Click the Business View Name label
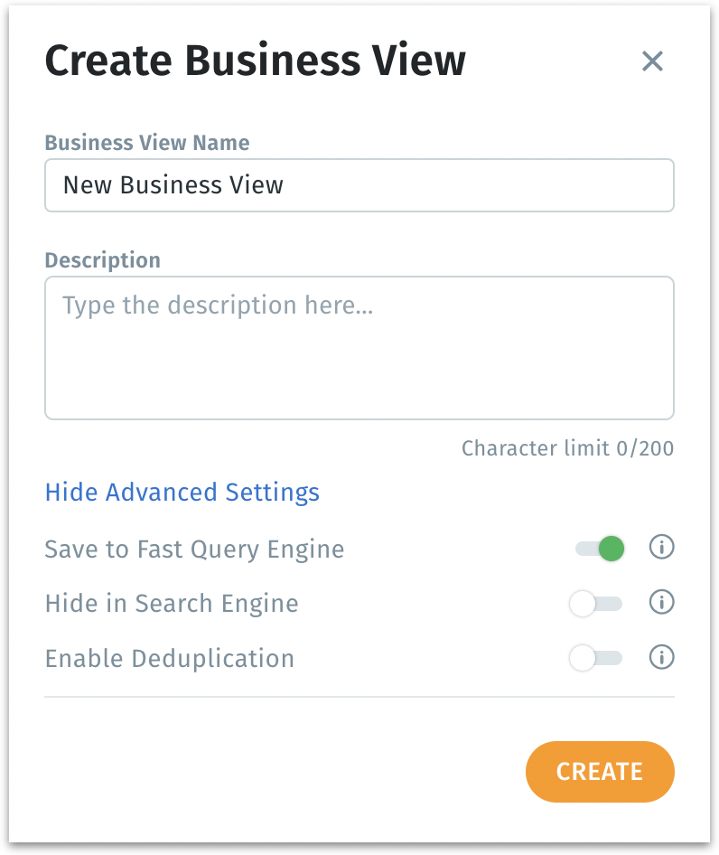 (147, 143)
